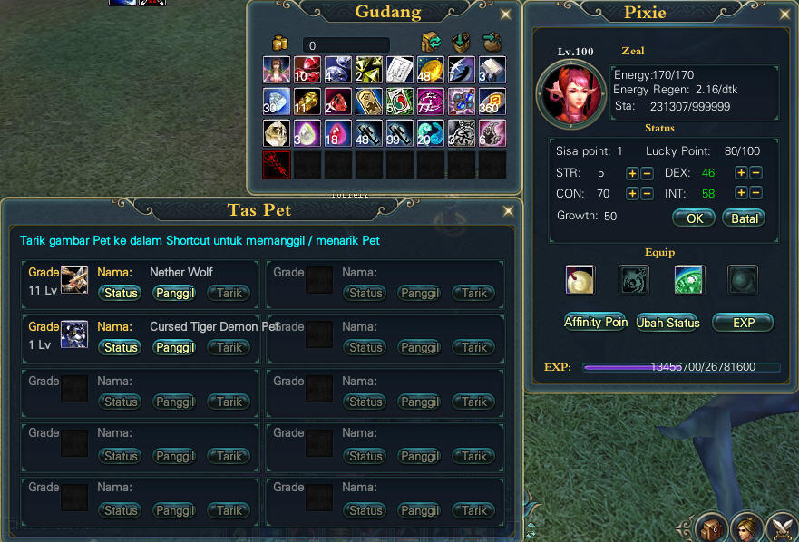
Task: Decrease CON with the minus button
Action: click(648, 194)
